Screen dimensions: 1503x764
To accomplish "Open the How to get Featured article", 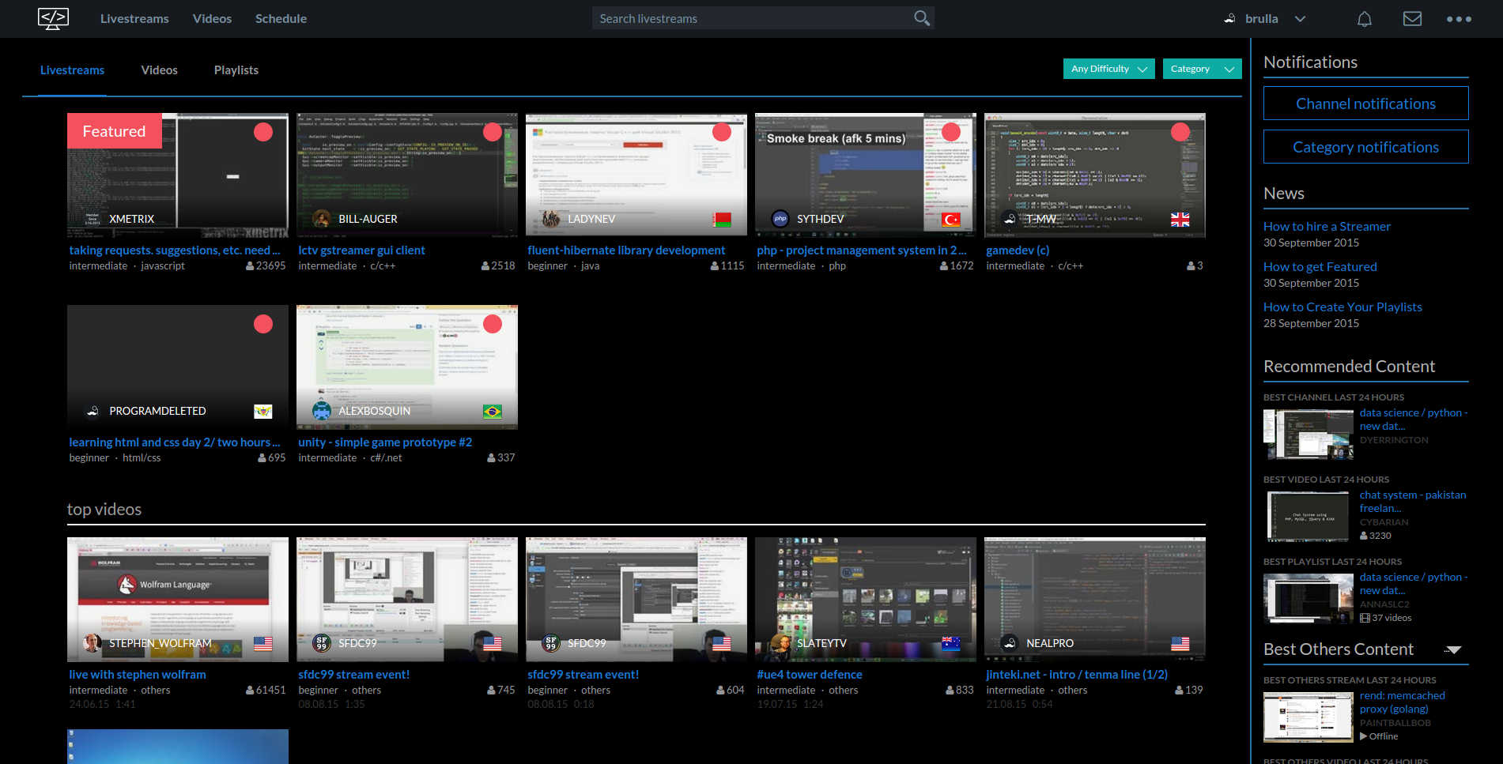I will click(x=1320, y=266).
